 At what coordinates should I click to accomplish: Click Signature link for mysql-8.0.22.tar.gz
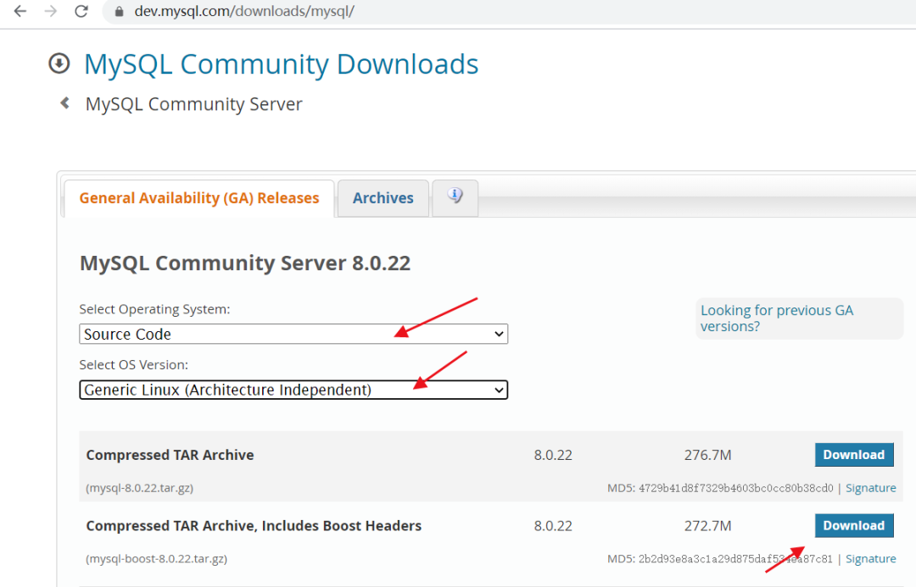point(871,487)
